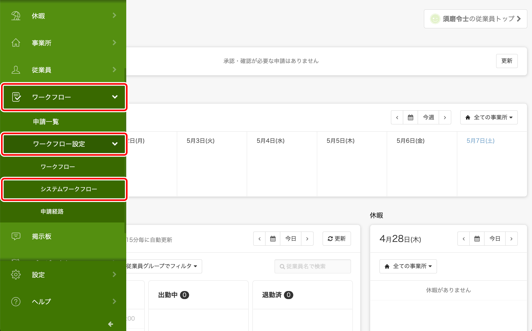Click the speech bubble 掲示板 icon
The width and height of the screenshot is (532, 331).
(x=16, y=236)
